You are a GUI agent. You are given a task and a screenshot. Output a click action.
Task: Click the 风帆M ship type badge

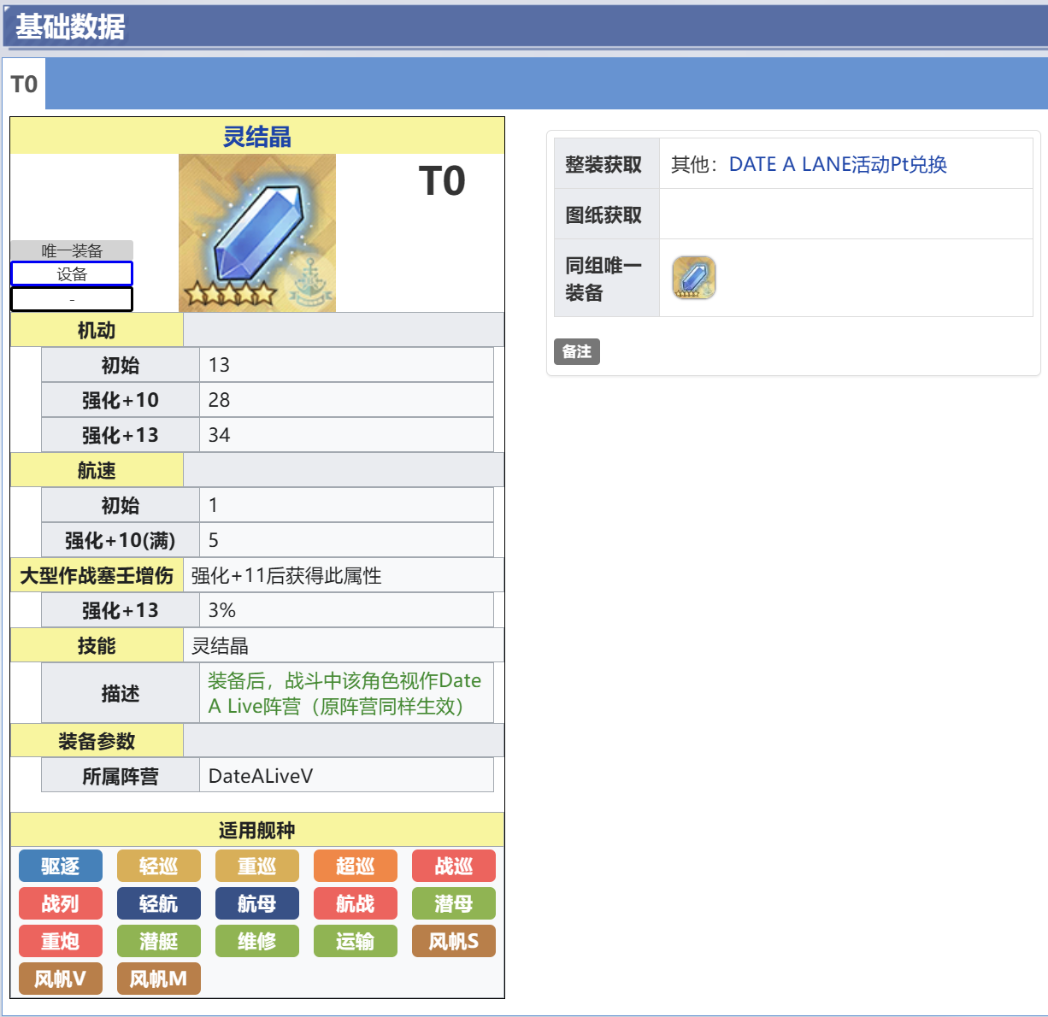pyautogui.click(x=158, y=978)
